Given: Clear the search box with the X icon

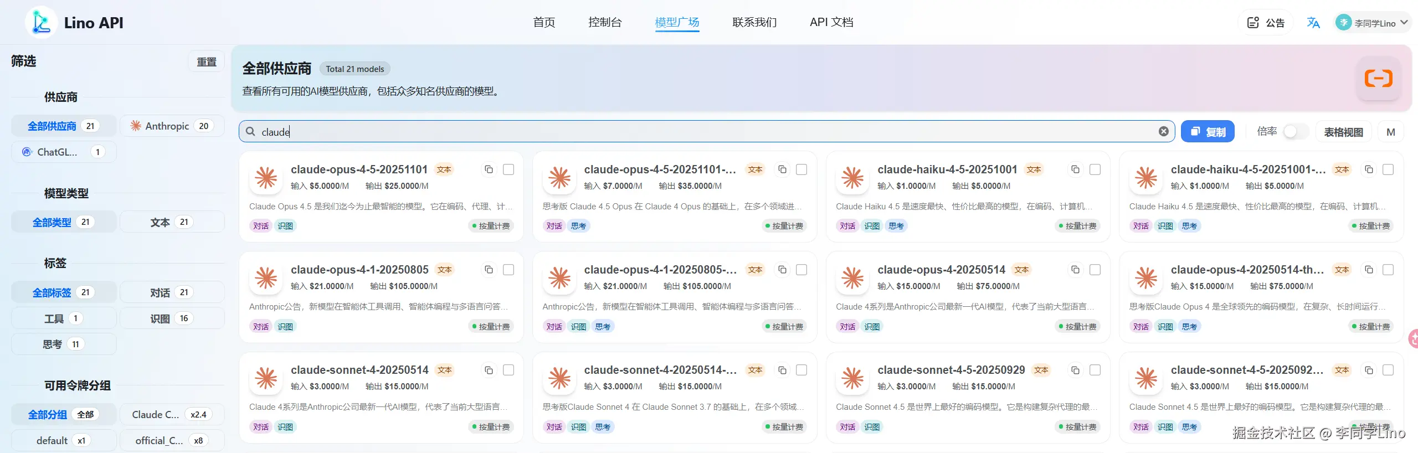Looking at the screenshot, I should [x=1163, y=131].
